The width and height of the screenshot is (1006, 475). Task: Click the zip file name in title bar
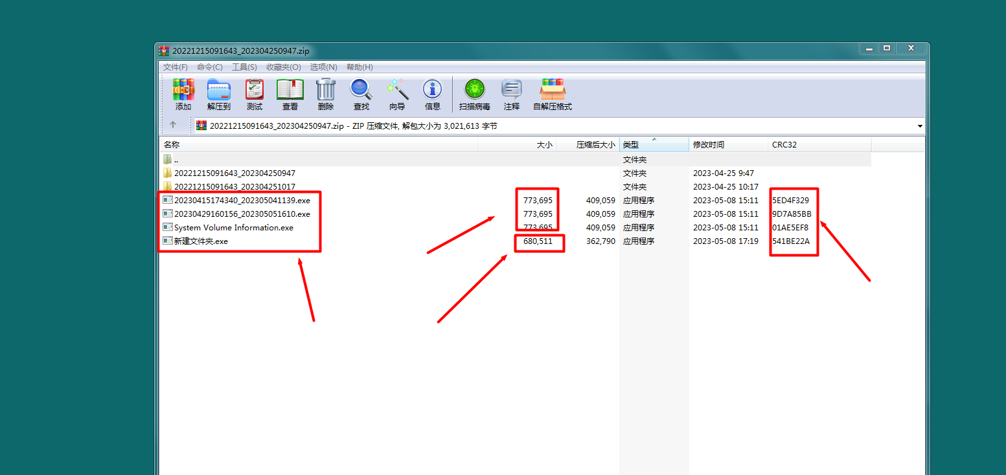[241, 51]
